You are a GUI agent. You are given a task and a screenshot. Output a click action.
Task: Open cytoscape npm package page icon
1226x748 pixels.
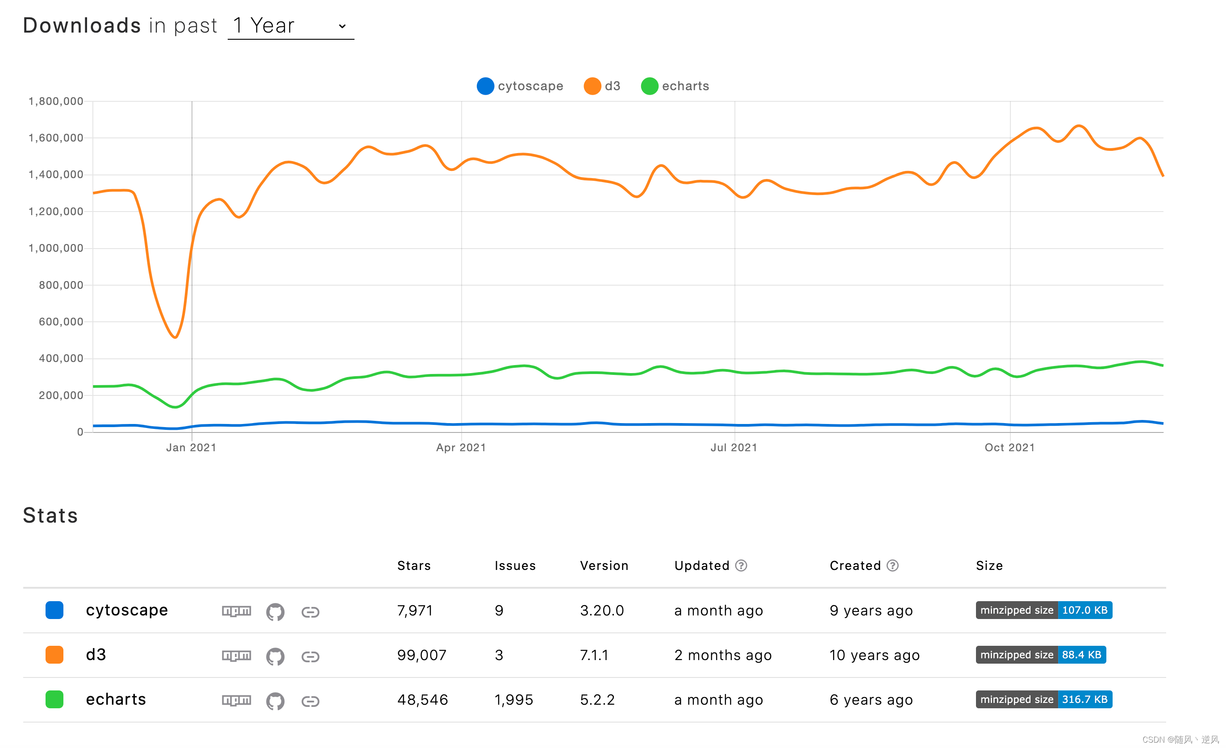(236, 611)
